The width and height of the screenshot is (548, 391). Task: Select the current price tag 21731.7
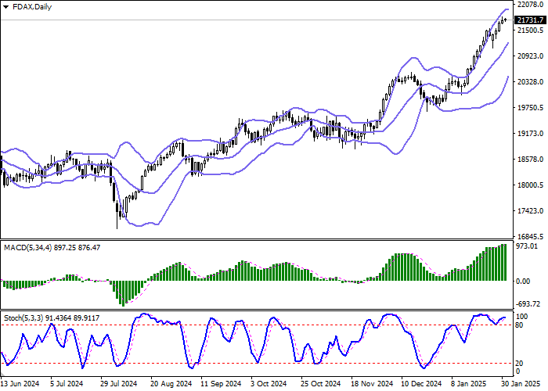pos(531,20)
